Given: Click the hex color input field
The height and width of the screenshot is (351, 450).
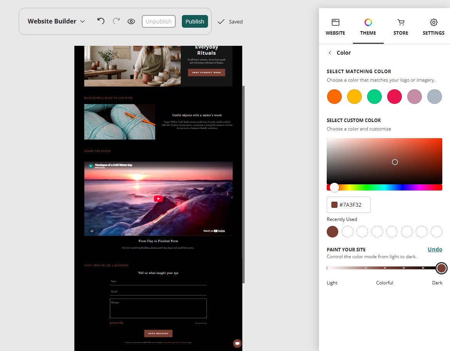Looking at the screenshot, I should pyautogui.click(x=348, y=205).
